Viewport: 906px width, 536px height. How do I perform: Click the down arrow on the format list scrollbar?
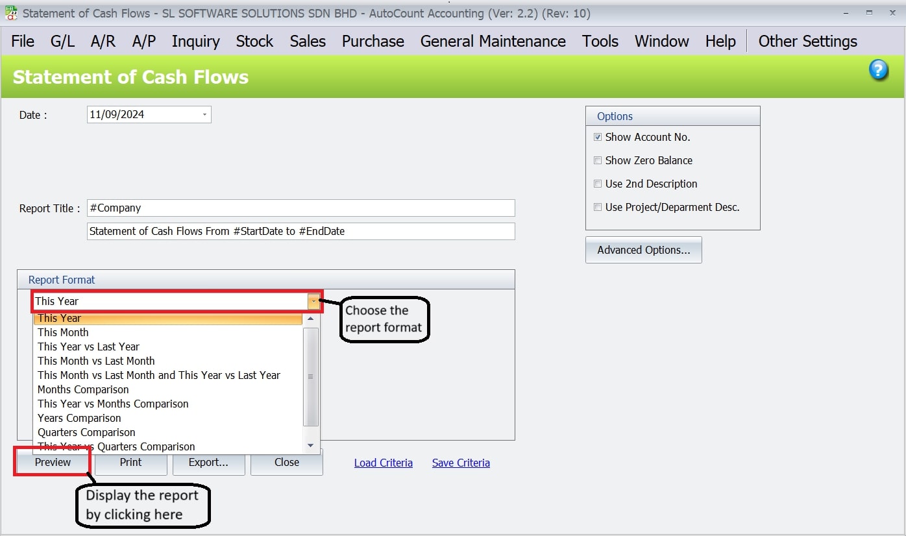tap(311, 445)
